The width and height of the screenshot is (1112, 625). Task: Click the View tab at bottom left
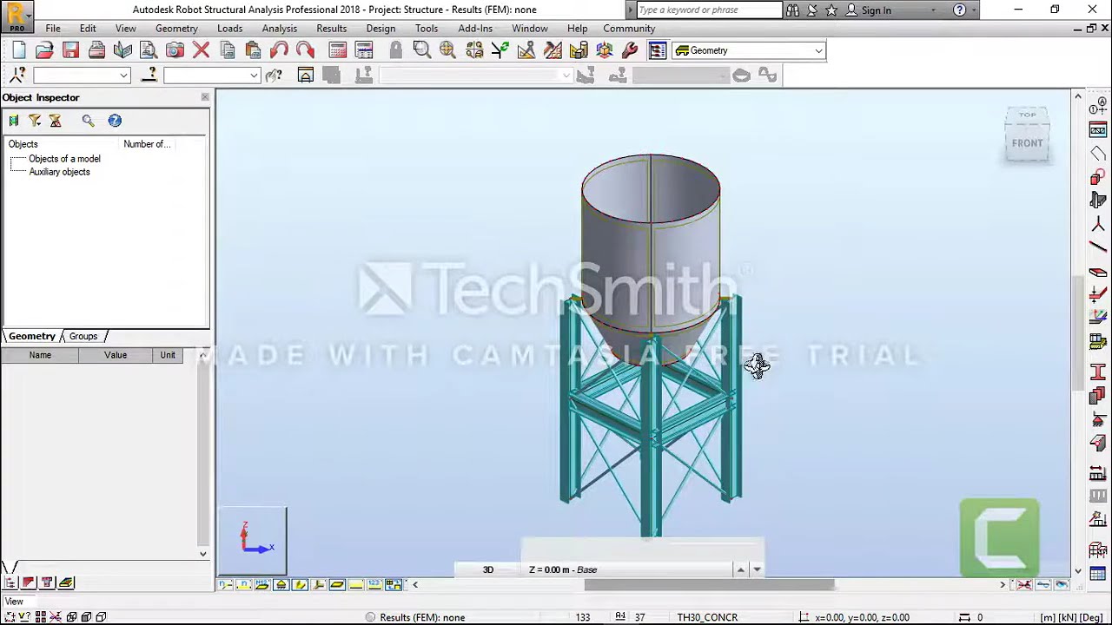(14, 602)
